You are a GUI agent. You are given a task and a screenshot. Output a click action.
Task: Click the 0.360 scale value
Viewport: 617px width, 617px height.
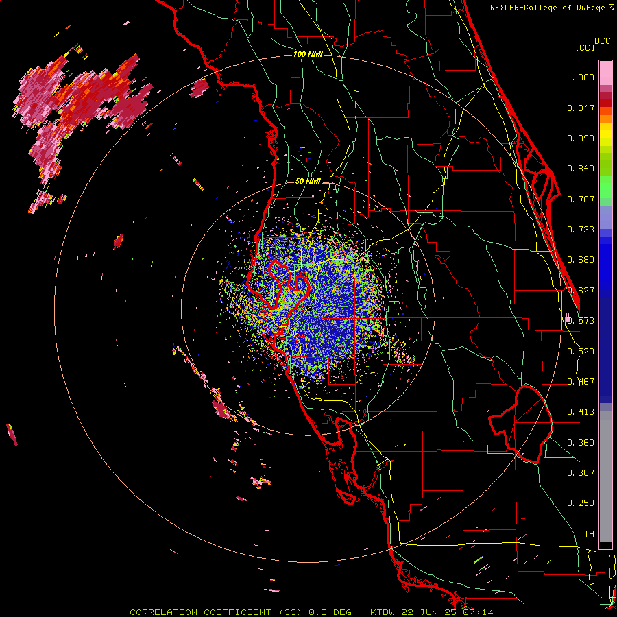581,443
